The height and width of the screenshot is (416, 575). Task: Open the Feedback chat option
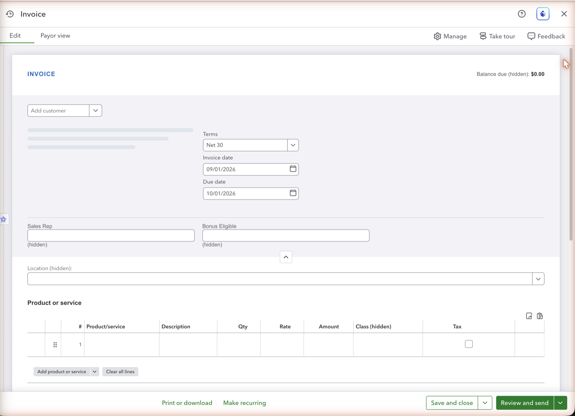click(x=546, y=36)
